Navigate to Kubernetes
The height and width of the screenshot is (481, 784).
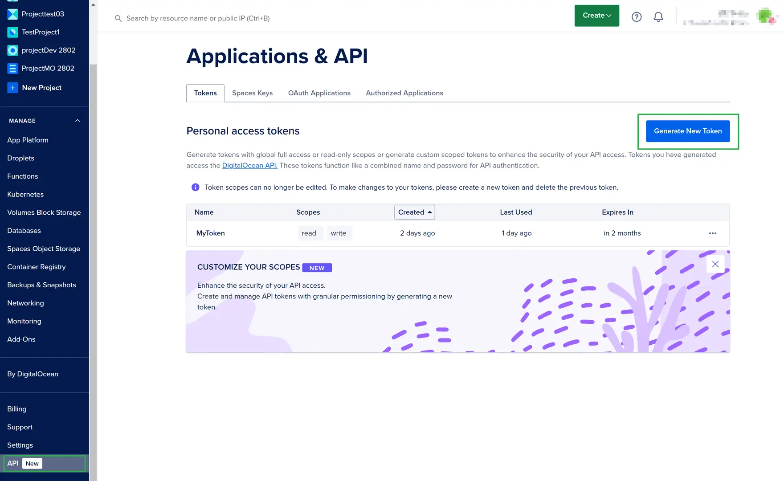coord(25,195)
